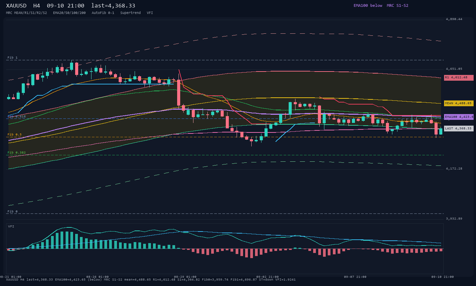Click the Fib 0 level label
This screenshot has width=476, height=286.
13,211
